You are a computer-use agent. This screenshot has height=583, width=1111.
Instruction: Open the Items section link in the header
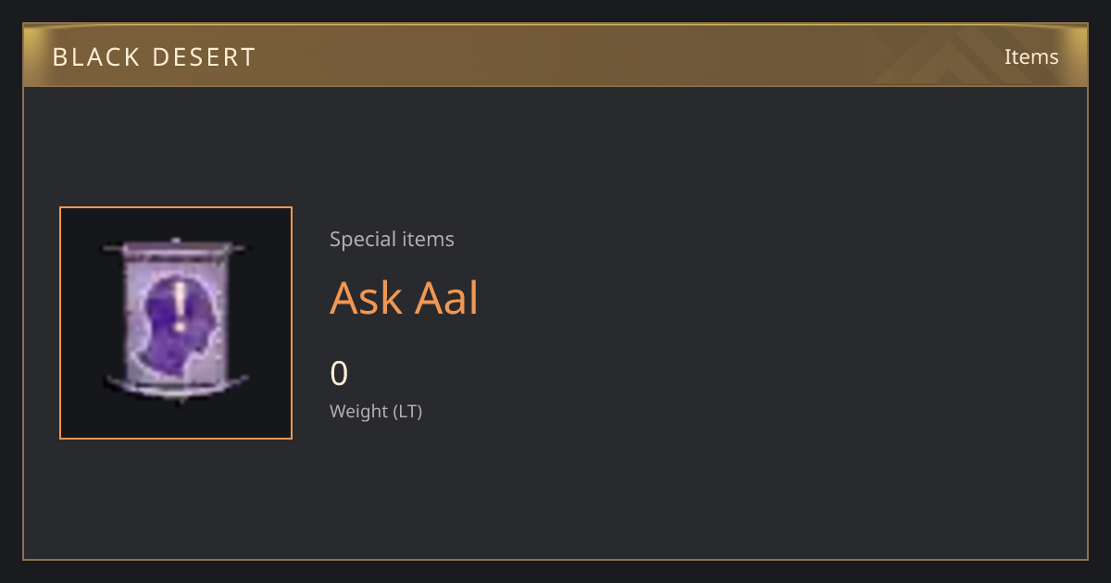pyautogui.click(x=1031, y=56)
